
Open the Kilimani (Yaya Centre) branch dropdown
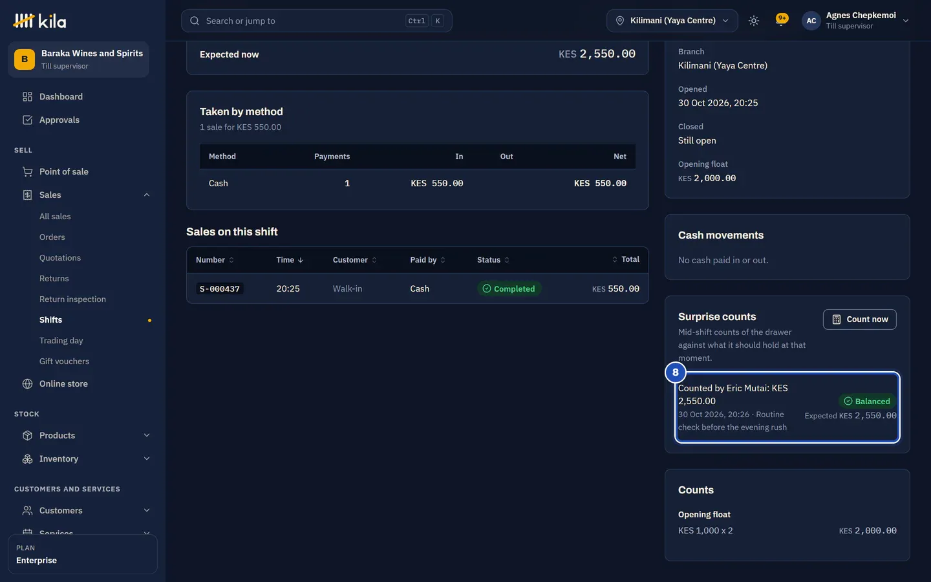click(672, 21)
